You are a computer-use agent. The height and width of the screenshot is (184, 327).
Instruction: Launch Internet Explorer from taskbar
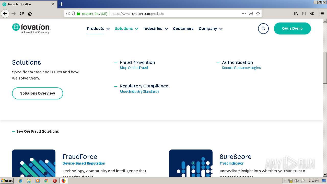point(20,181)
